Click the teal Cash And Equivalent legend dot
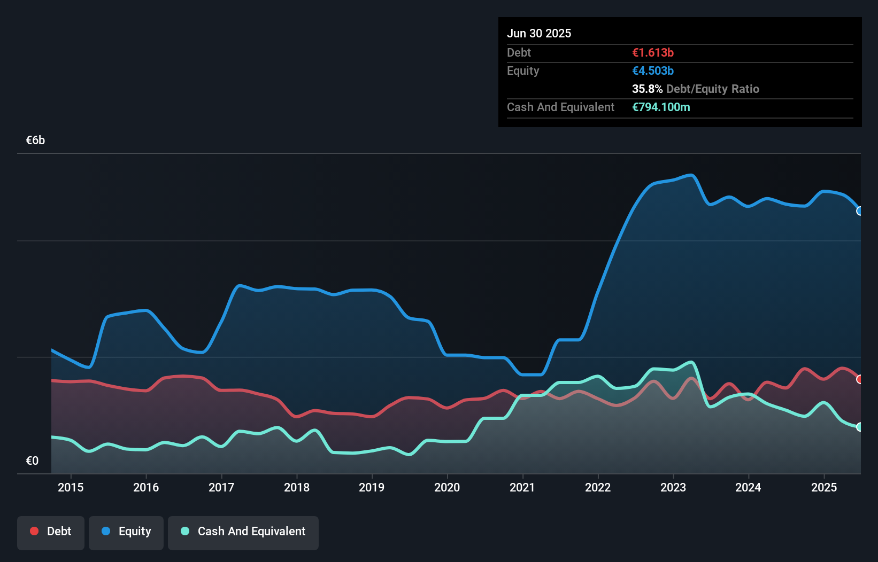The height and width of the screenshot is (562, 878). (x=184, y=531)
